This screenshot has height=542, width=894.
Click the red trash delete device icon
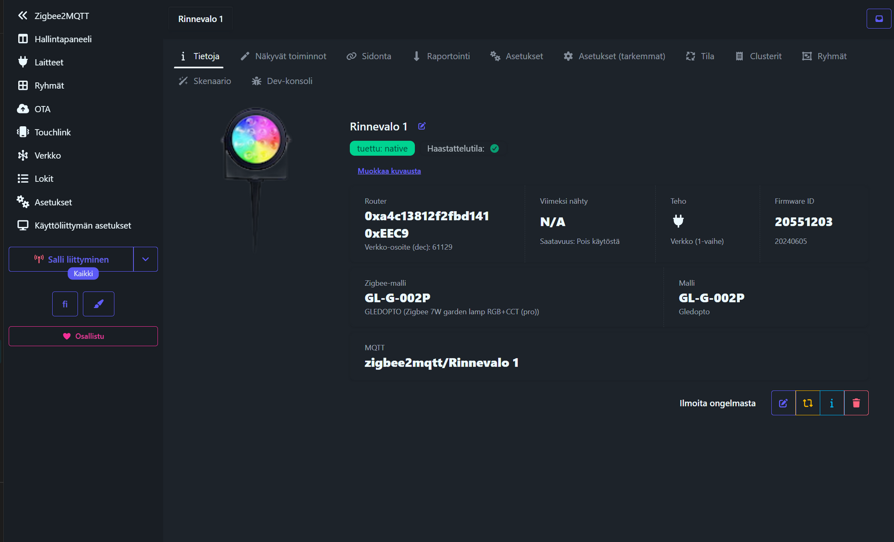[856, 403]
